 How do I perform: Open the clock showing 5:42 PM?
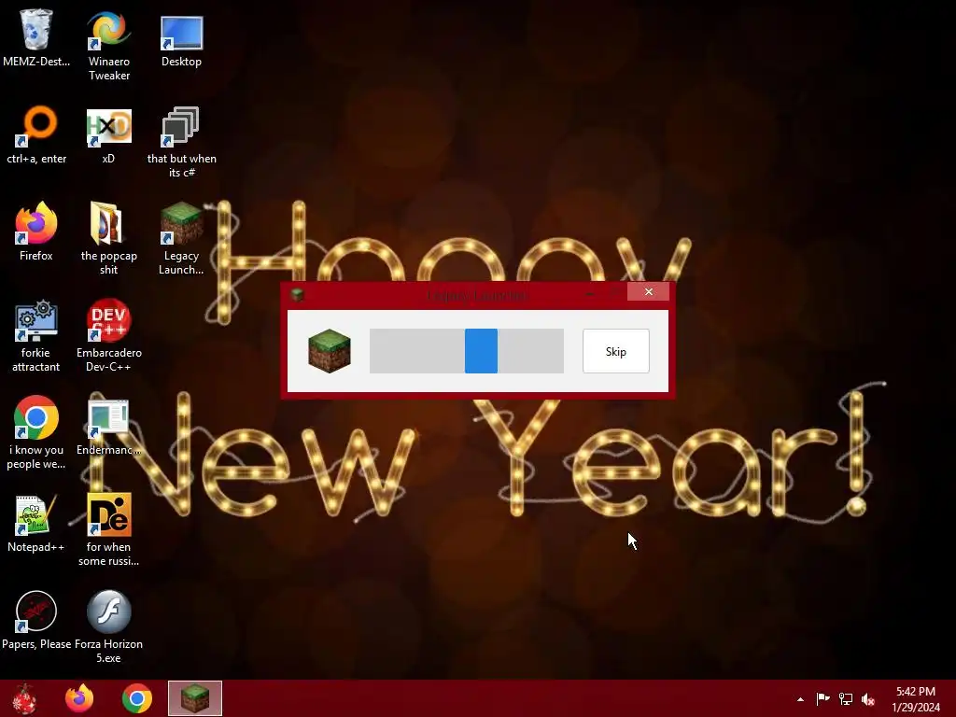tap(916, 699)
